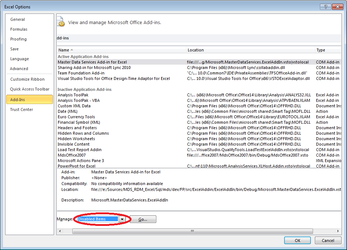The width and height of the screenshot is (347, 250).
Task: Select the Proofing category
Action: tap(18, 39)
